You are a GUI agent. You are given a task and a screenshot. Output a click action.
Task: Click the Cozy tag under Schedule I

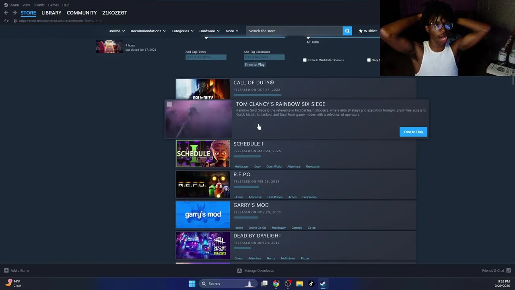pos(257,166)
